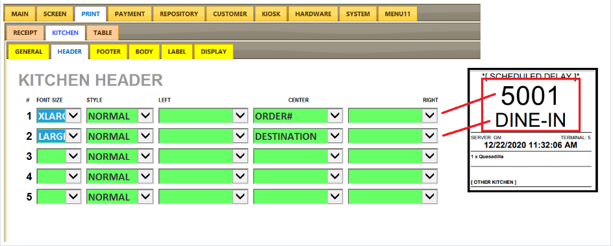The width and height of the screenshot is (613, 246).
Task: Expand row 2 STYLE dropdown showing NORMAL
Action: point(119,136)
